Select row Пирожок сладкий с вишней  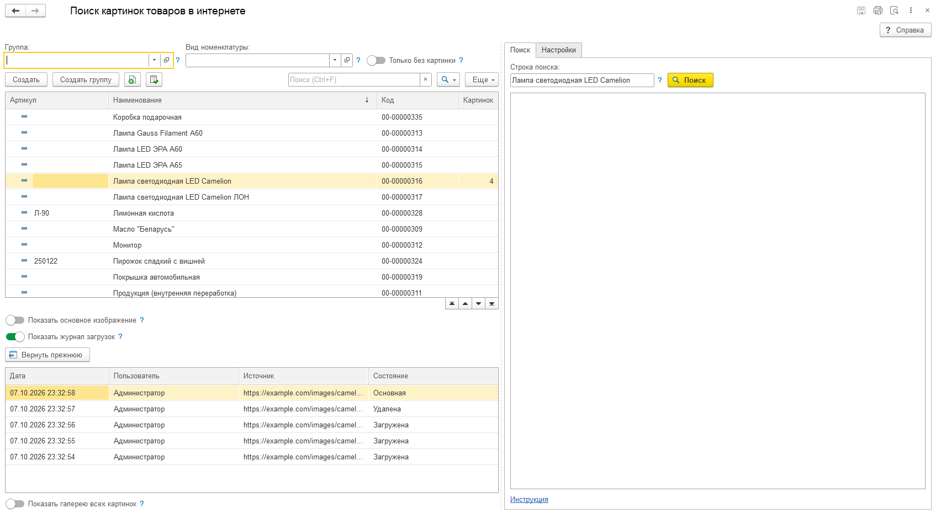252,261
